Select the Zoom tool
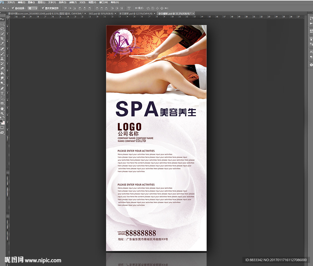 (2, 114)
